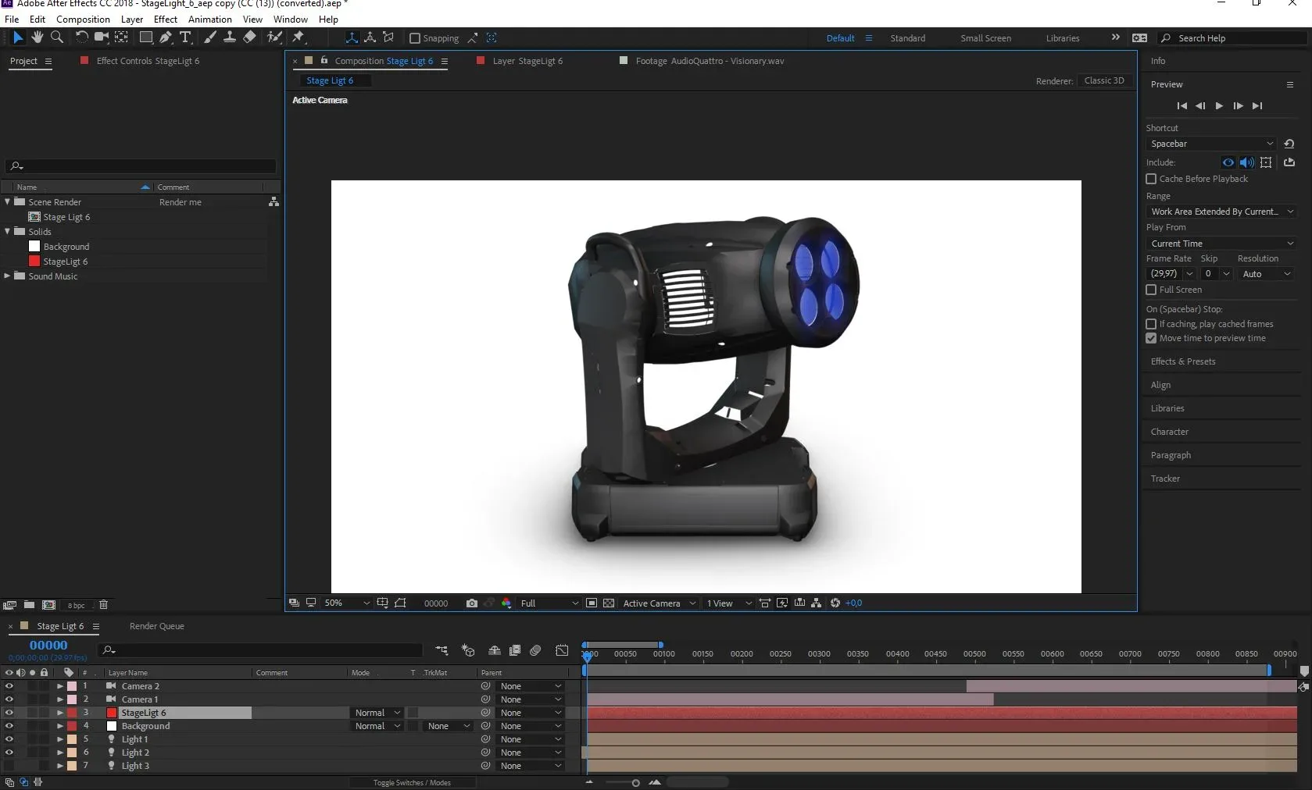This screenshot has width=1312, height=790.
Task: Open Work Area Extended By Current range dropdown
Action: tap(1221, 212)
